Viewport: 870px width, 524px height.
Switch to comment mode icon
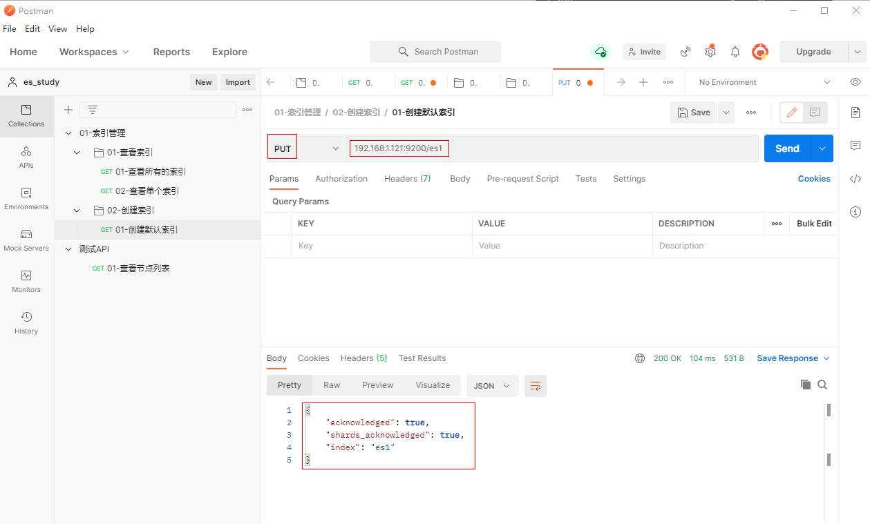click(x=815, y=113)
